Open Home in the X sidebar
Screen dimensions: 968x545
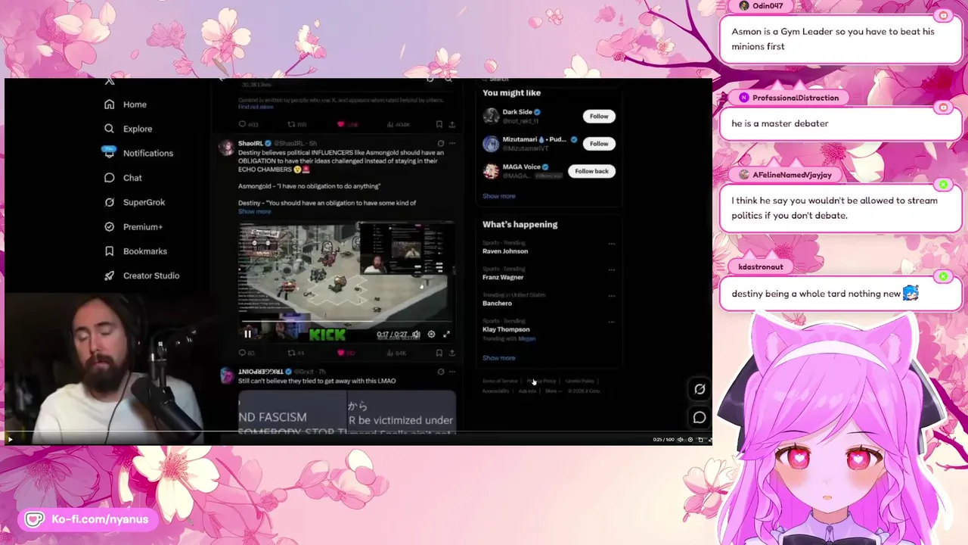tap(127, 104)
